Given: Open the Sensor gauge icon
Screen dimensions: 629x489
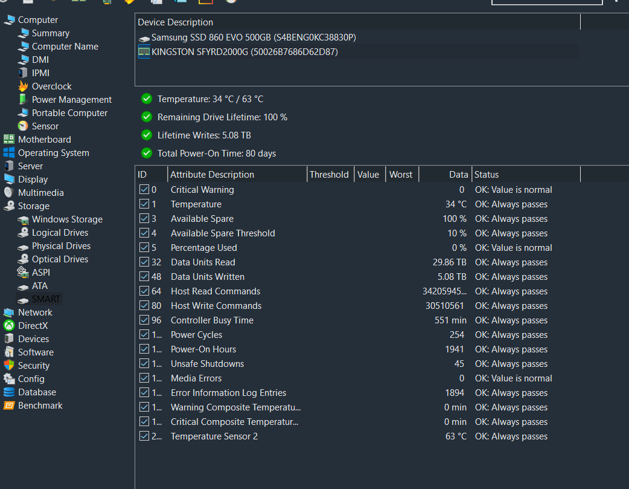Looking at the screenshot, I should (24, 126).
